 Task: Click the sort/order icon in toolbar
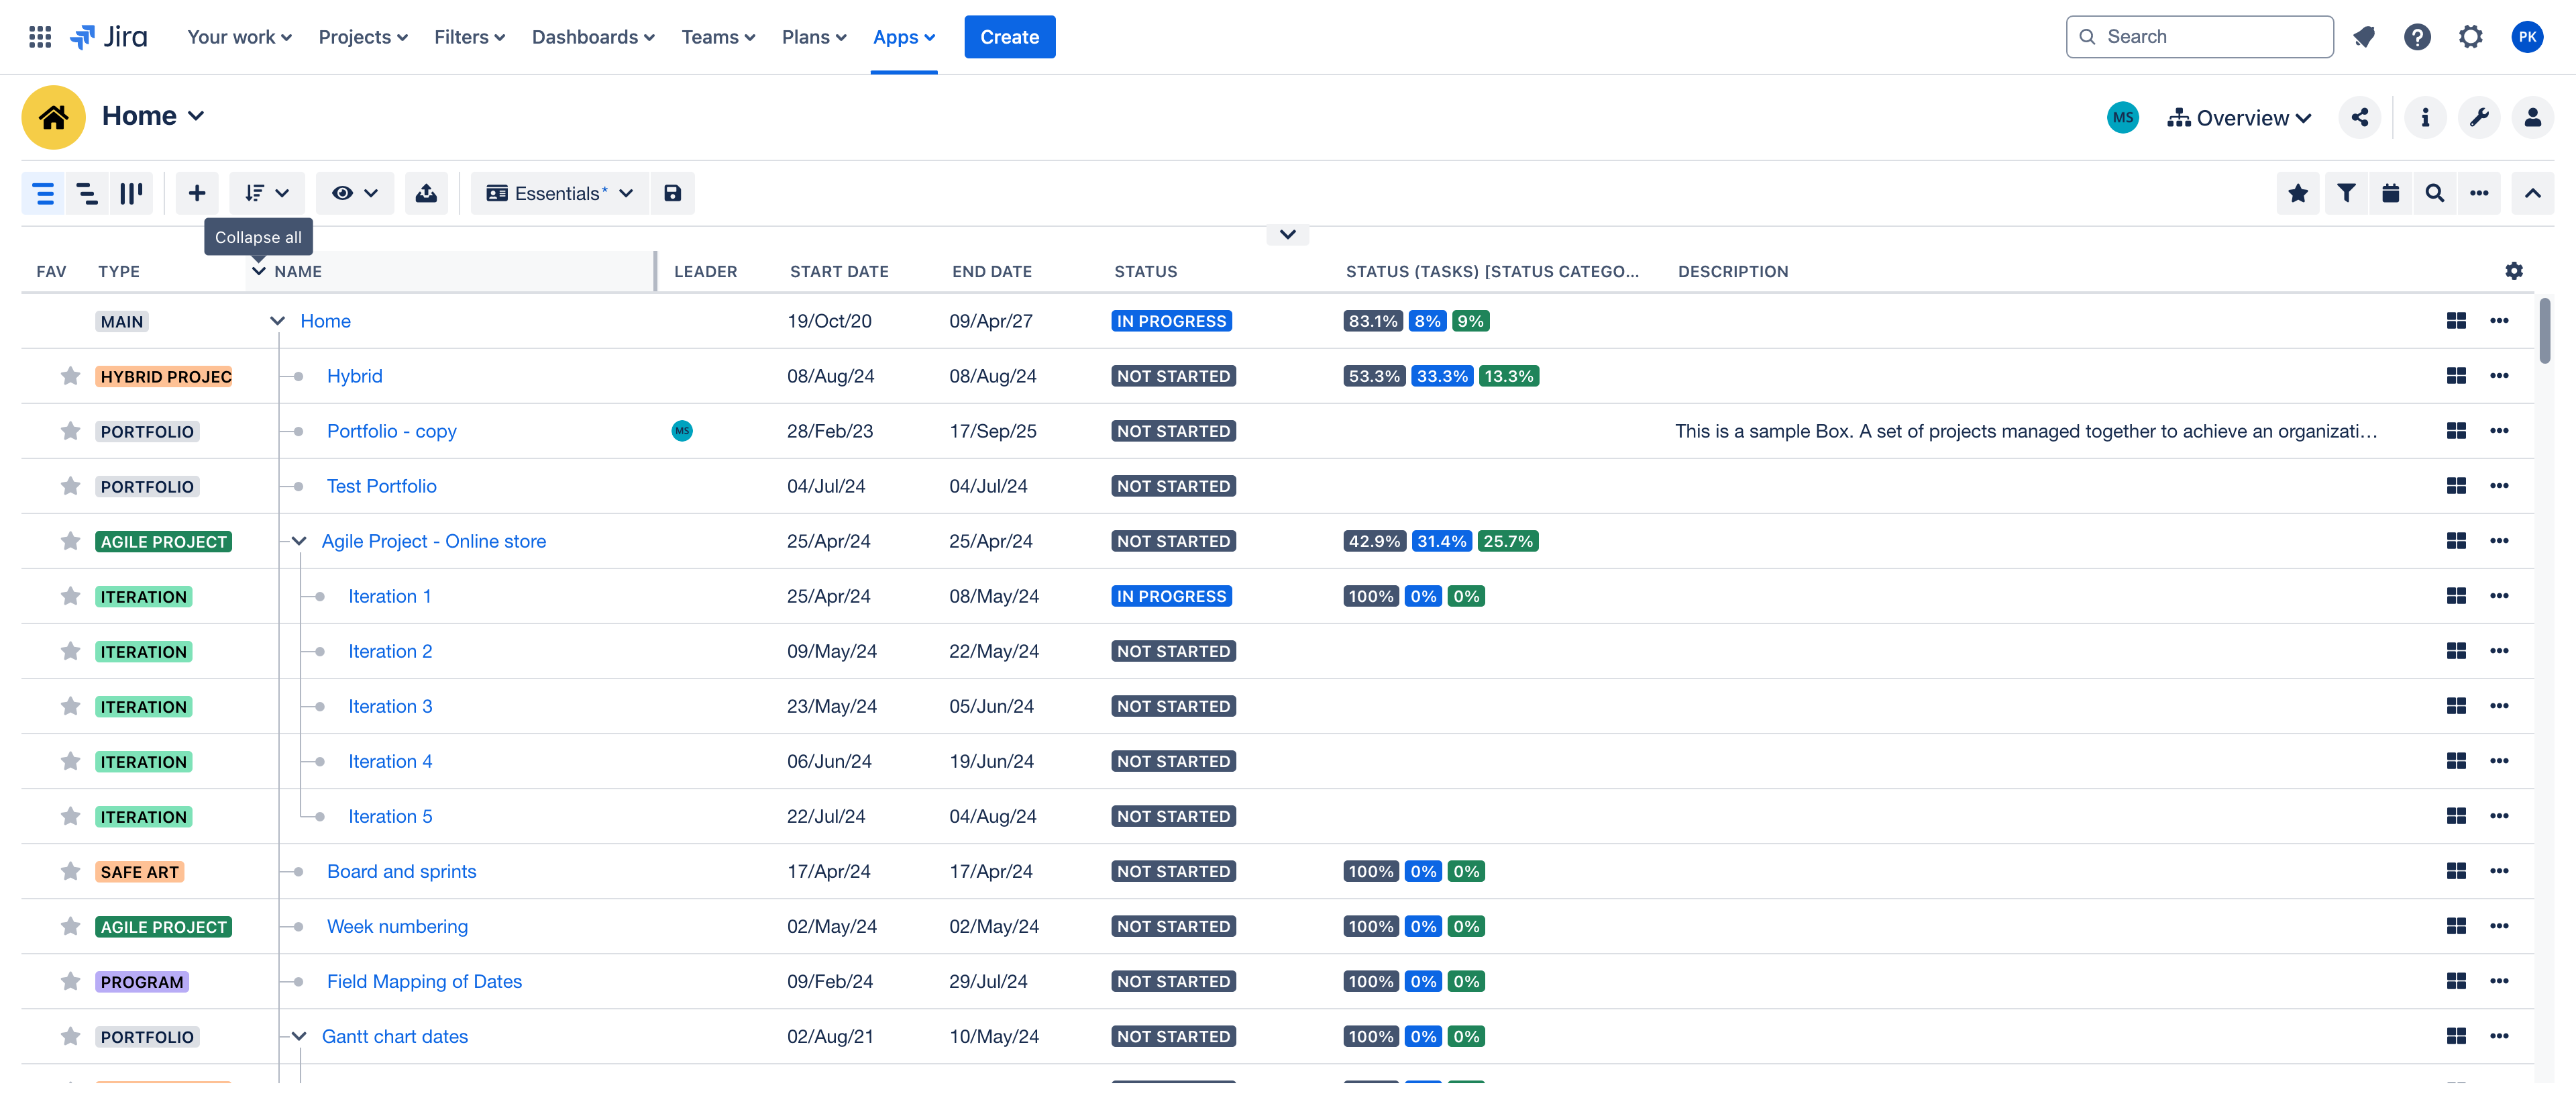(263, 193)
